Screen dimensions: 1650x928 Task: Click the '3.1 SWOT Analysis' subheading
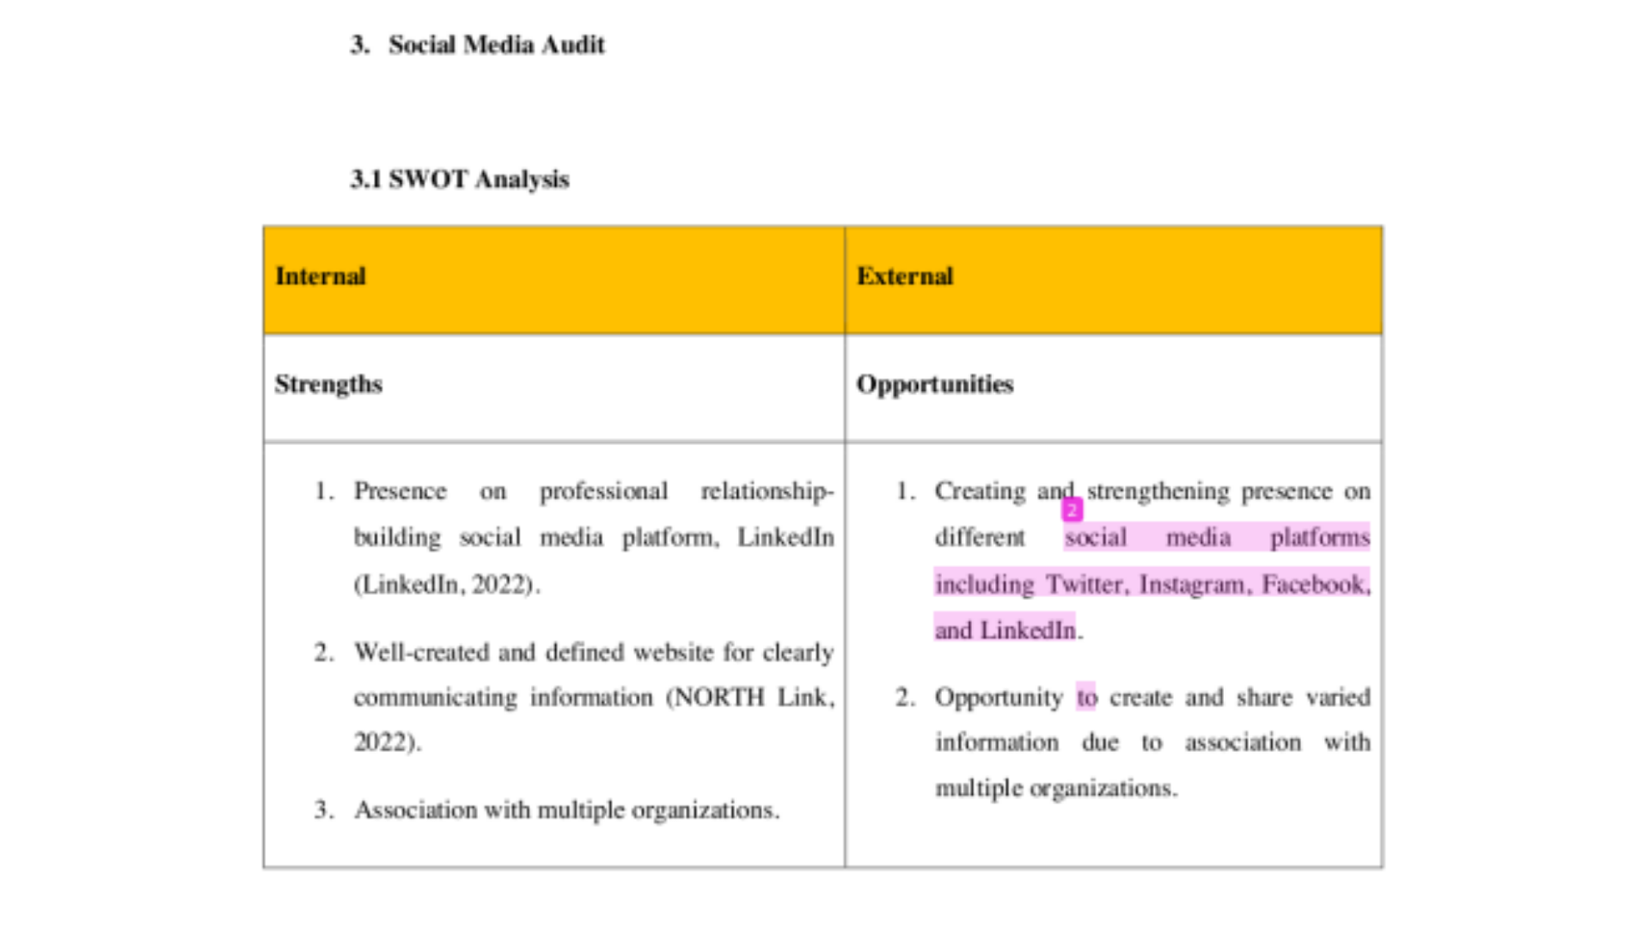(460, 180)
